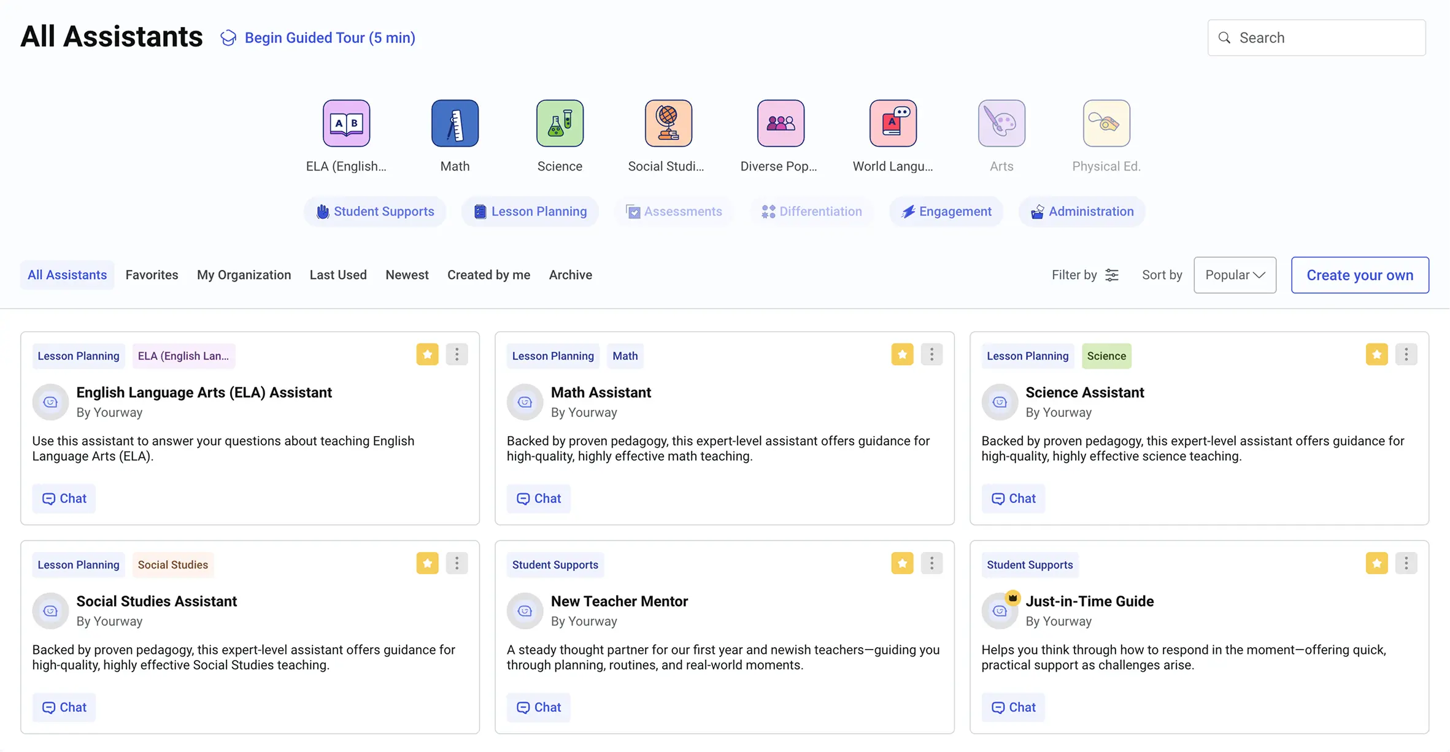Click the Create your own button
Screen dimensions: 1450x752
click(x=1360, y=275)
